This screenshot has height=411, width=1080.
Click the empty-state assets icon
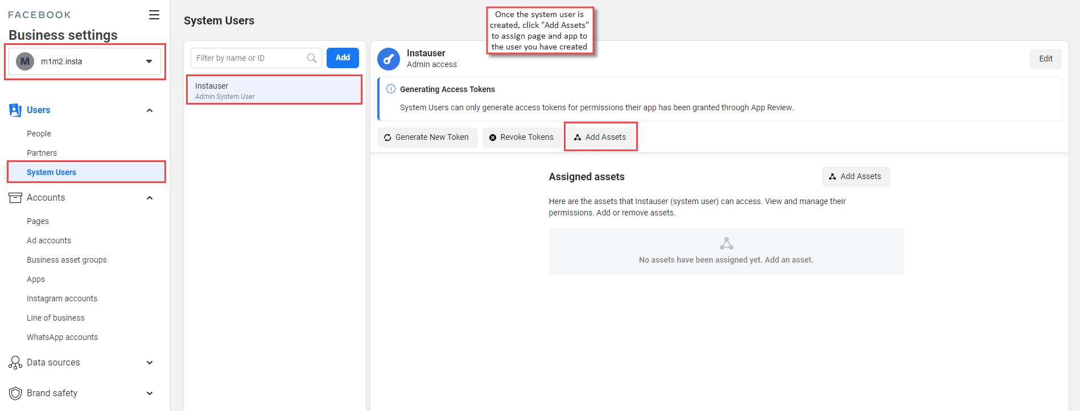click(726, 244)
